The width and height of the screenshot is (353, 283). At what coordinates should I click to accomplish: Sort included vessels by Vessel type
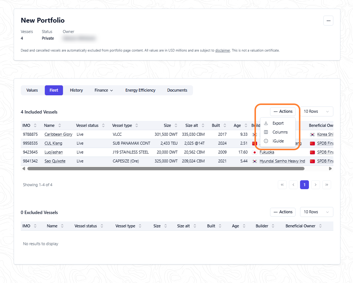(x=137, y=125)
